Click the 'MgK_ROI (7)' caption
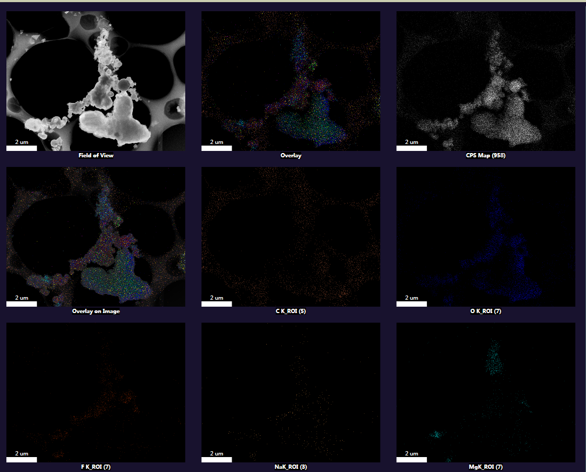Image resolution: width=586 pixels, height=472 pixels. (486, 467)
